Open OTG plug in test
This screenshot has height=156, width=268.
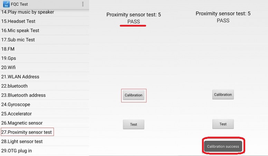(x=19, y=151)
